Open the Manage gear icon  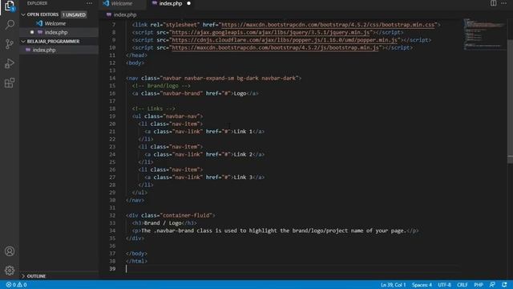(x=10, y=271)
